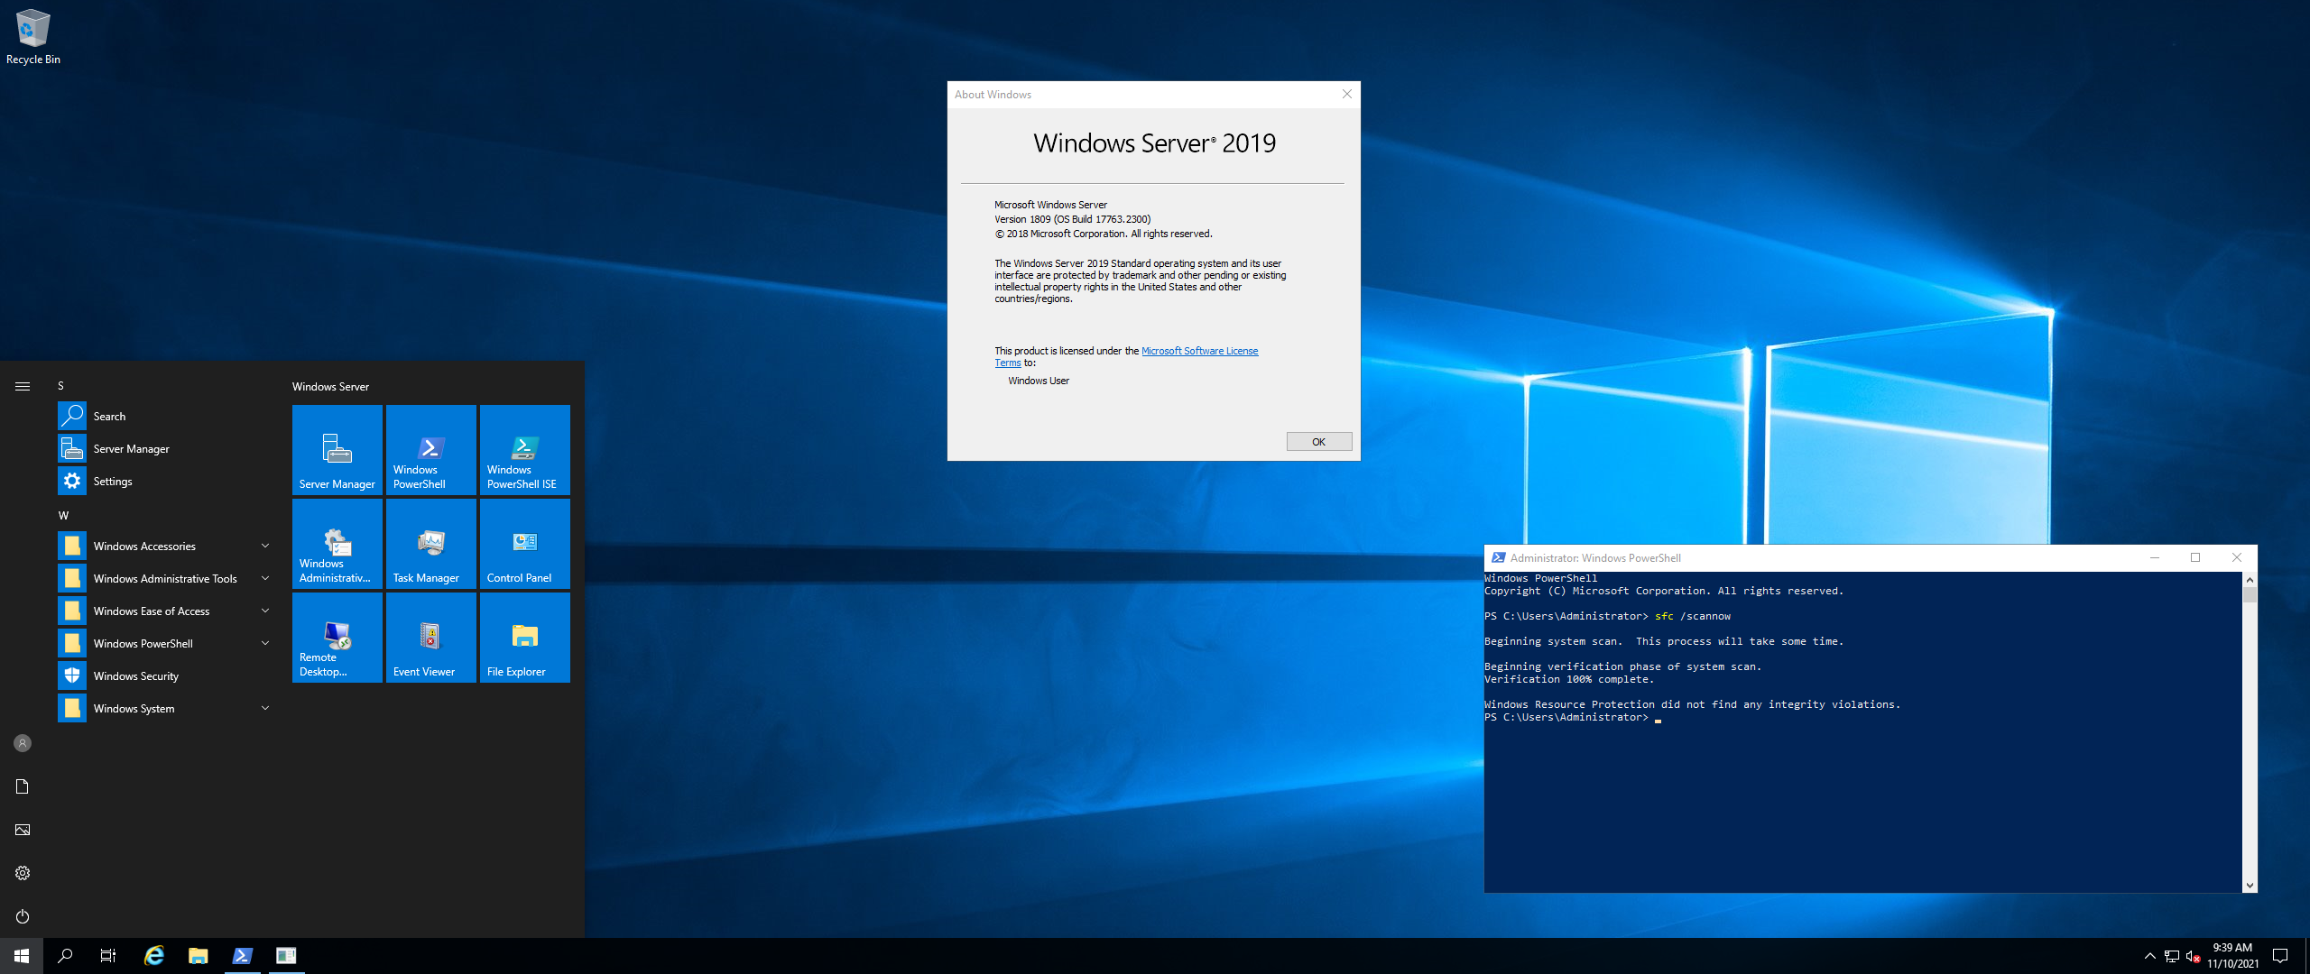Open Server Manager from the app list
The image size is (2310, 974).
(x=166, y=448)
